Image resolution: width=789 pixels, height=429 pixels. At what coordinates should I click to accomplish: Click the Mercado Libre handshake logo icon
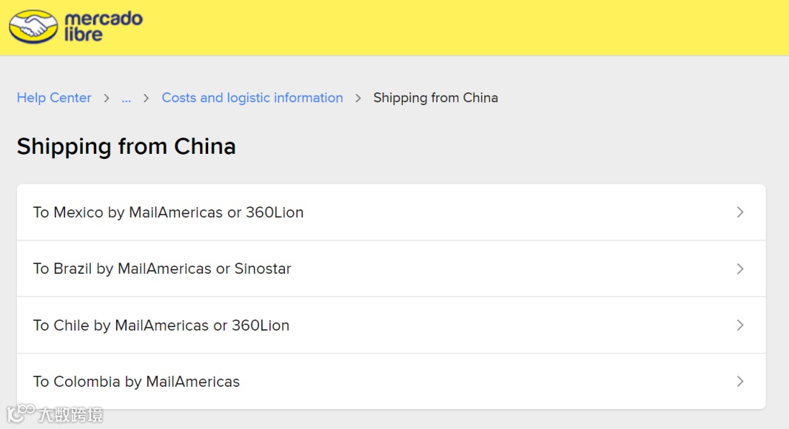click(x=33, y=27)
